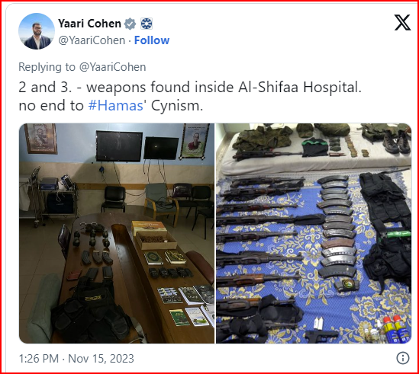Viewport: 419px width, 374px height.
Task: Click the blue verified checkmark badge
Action: [131, 24]
